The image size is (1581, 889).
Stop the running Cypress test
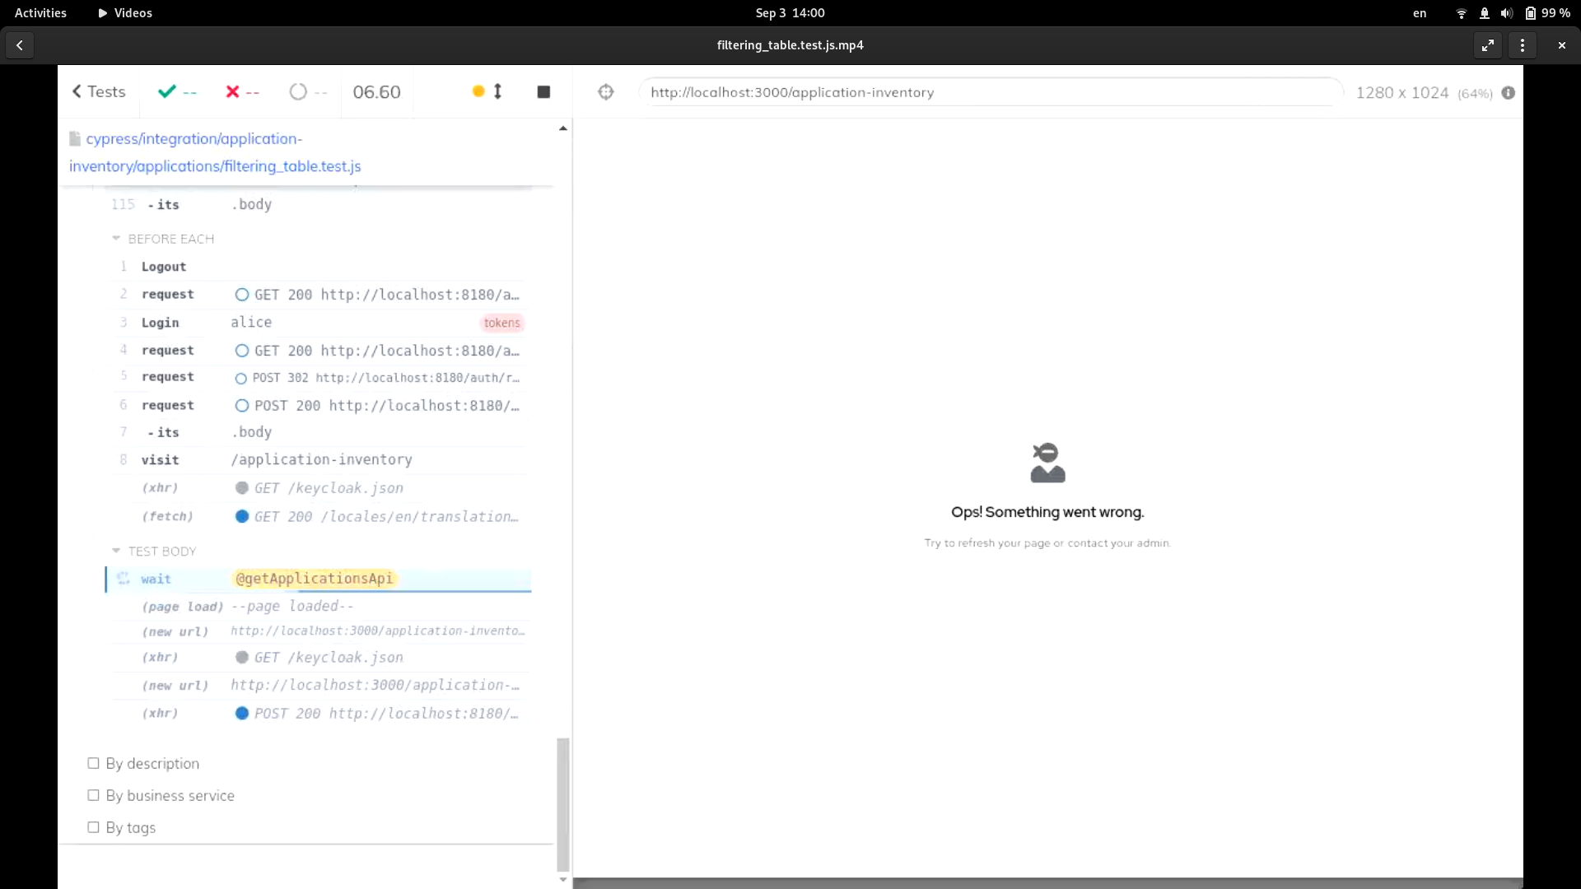[x=543, y=91]
